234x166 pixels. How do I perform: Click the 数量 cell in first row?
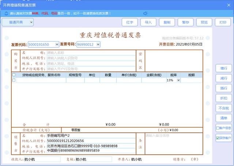(x=108, y=80)
